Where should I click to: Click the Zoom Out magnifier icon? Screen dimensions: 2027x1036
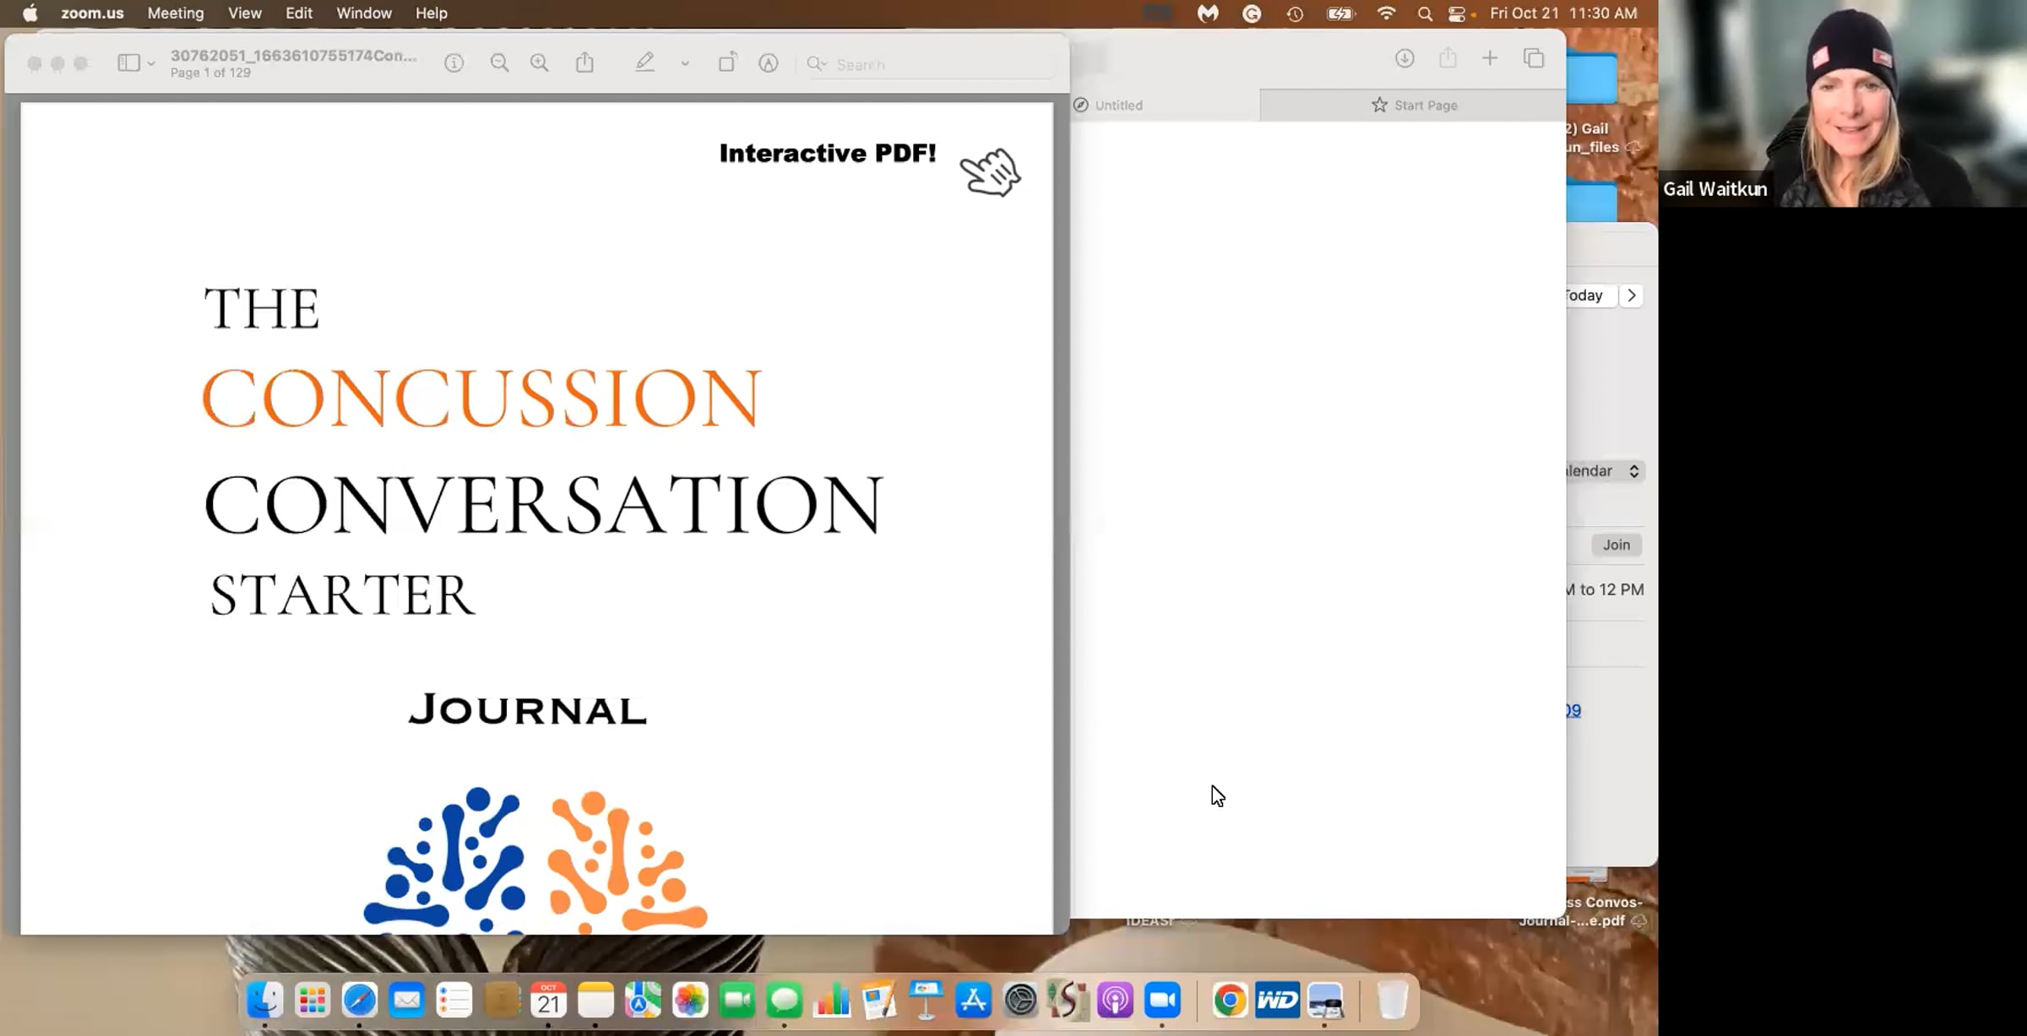coord(499,63)
